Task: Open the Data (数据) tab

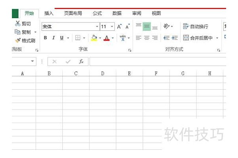Action: 117,13
